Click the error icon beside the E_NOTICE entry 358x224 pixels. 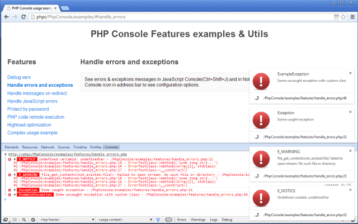[x=10, y=159]
